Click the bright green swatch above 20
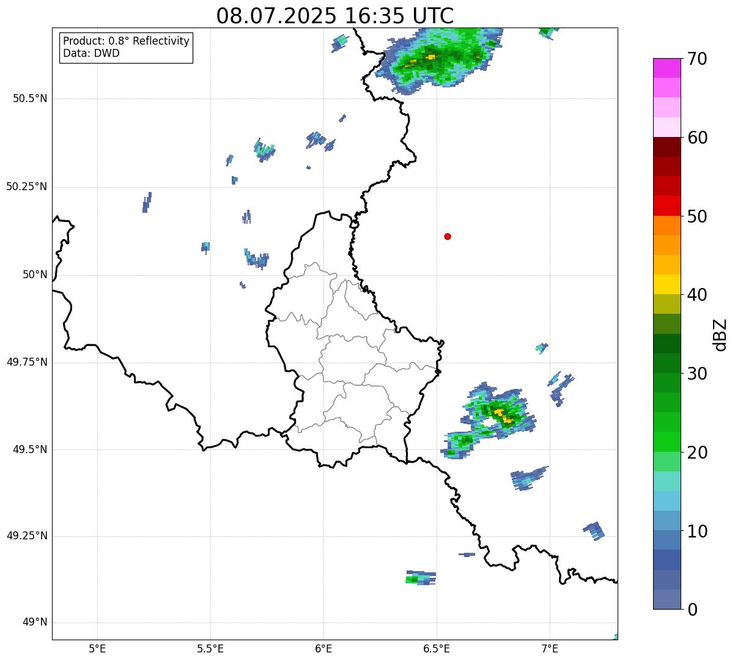 (667, 441)
